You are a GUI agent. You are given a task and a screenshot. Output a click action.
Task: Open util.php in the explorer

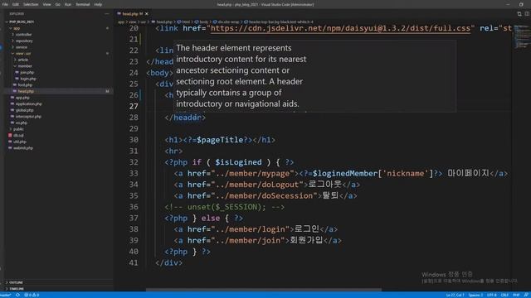coord(20,142)
